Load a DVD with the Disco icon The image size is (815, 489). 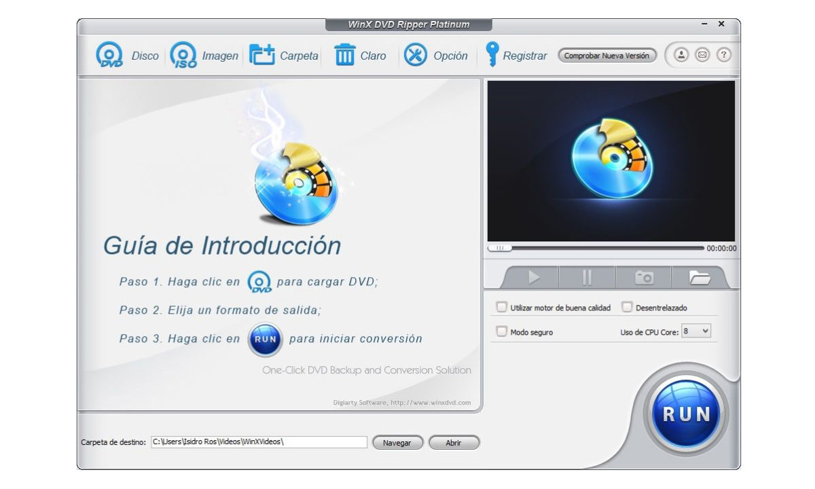(x=109, y=56)
